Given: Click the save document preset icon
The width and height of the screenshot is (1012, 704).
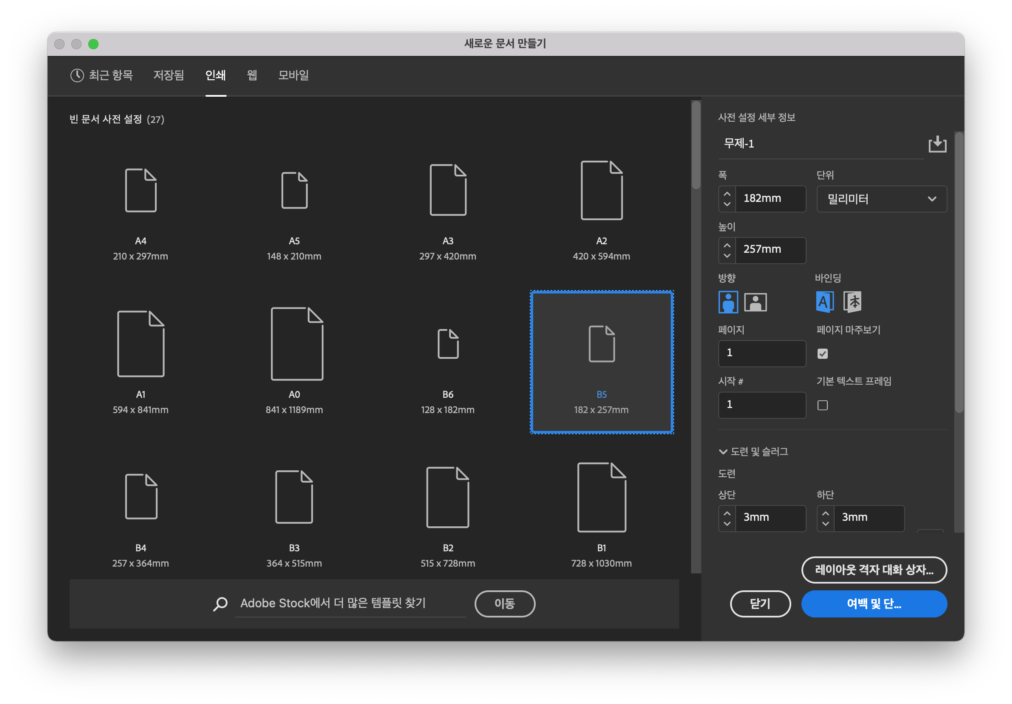Looking at the screenshot, I should click(937, 144).
